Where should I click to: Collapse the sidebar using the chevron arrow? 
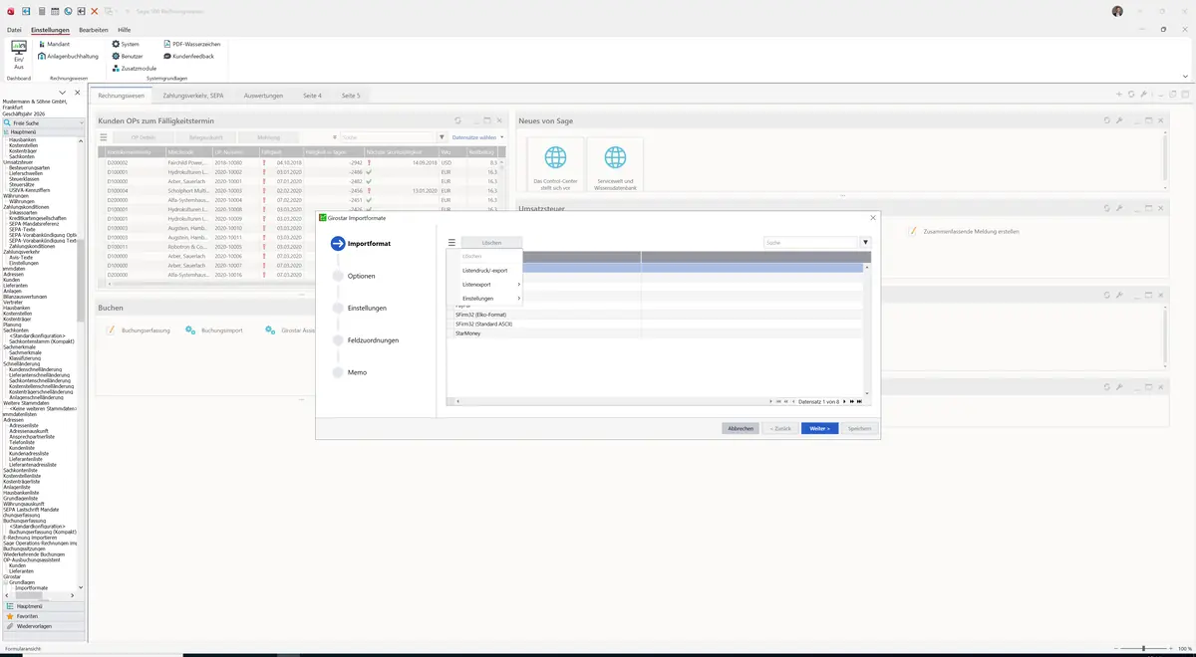coord(63,93)
